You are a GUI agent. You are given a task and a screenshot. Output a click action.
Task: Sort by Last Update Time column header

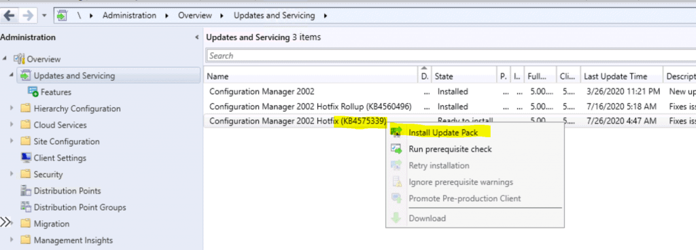[621, 76]
